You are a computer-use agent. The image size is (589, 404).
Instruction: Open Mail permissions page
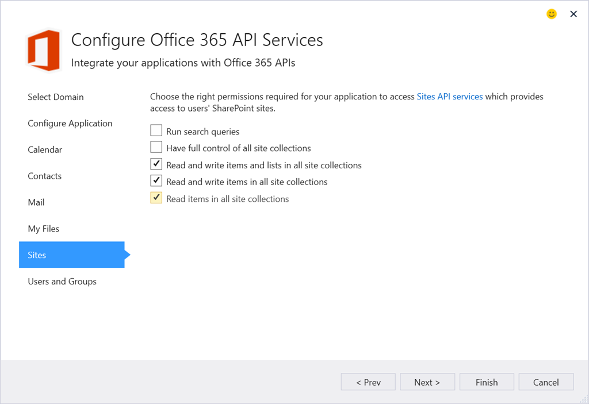[36, 202]
